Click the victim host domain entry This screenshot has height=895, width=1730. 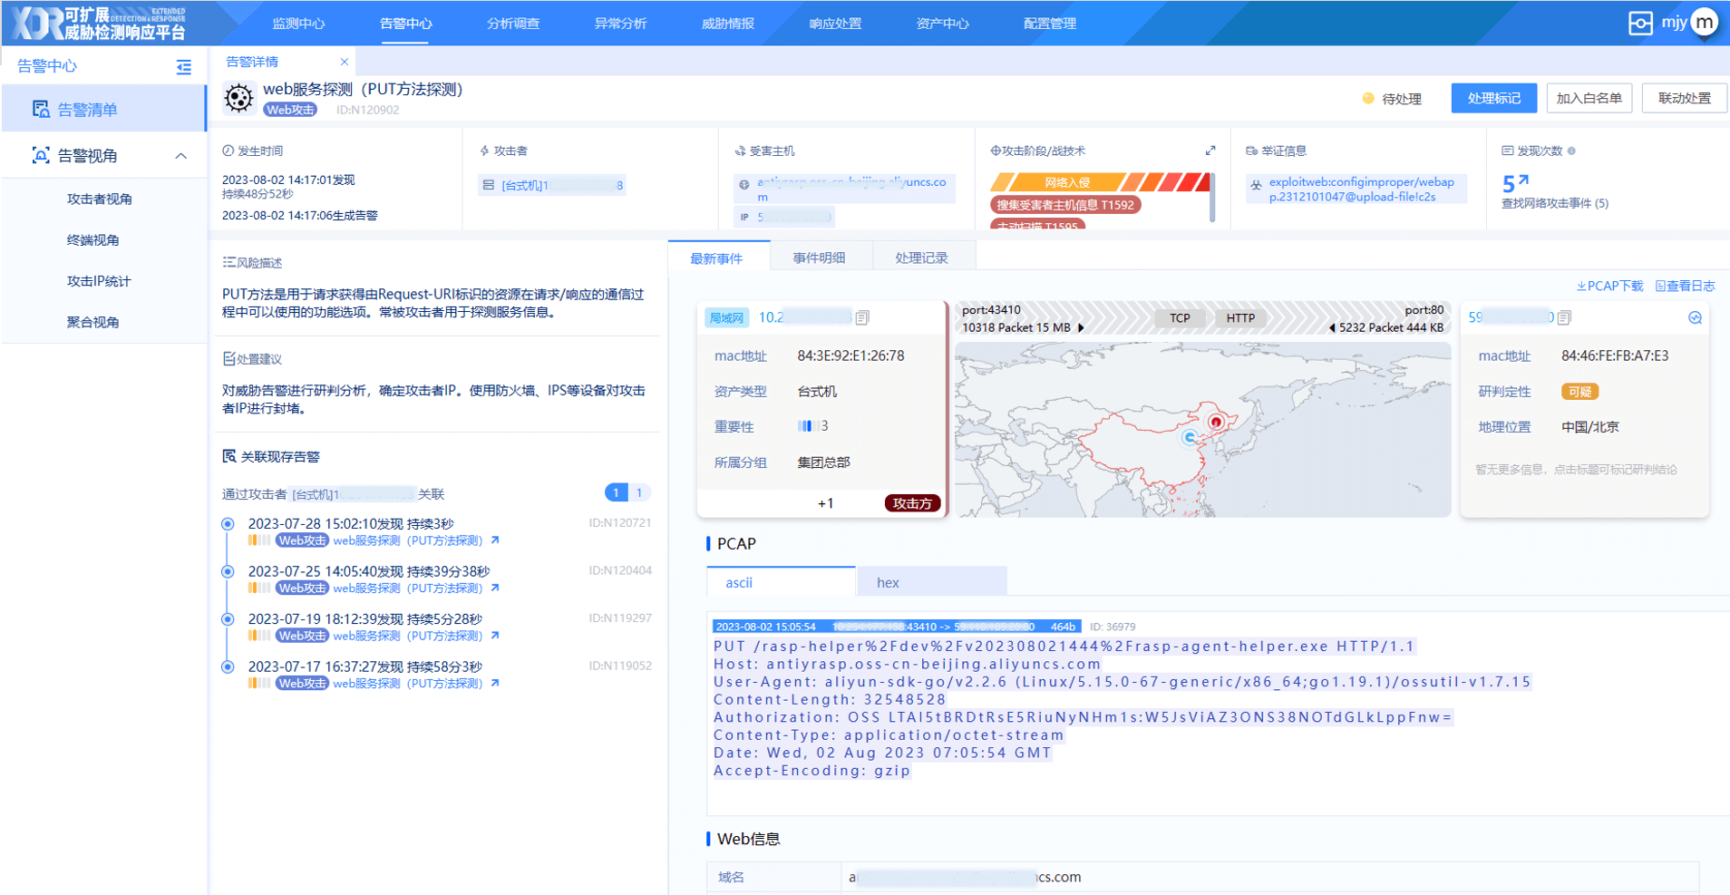pyautogui.click(x=844, y=189)
